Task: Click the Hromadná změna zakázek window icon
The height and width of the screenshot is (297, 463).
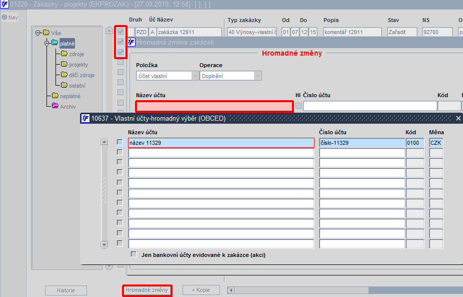Action: 131,42
